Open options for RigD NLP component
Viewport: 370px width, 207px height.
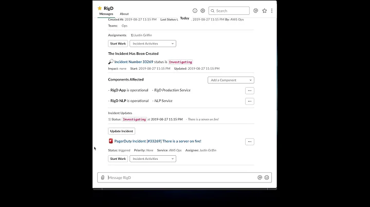pos(250,101)
